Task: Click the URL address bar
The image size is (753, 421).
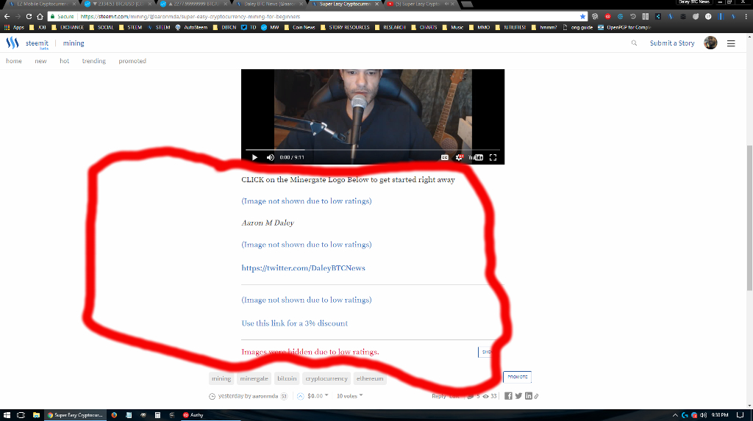Action: click(x=317, y=16)
